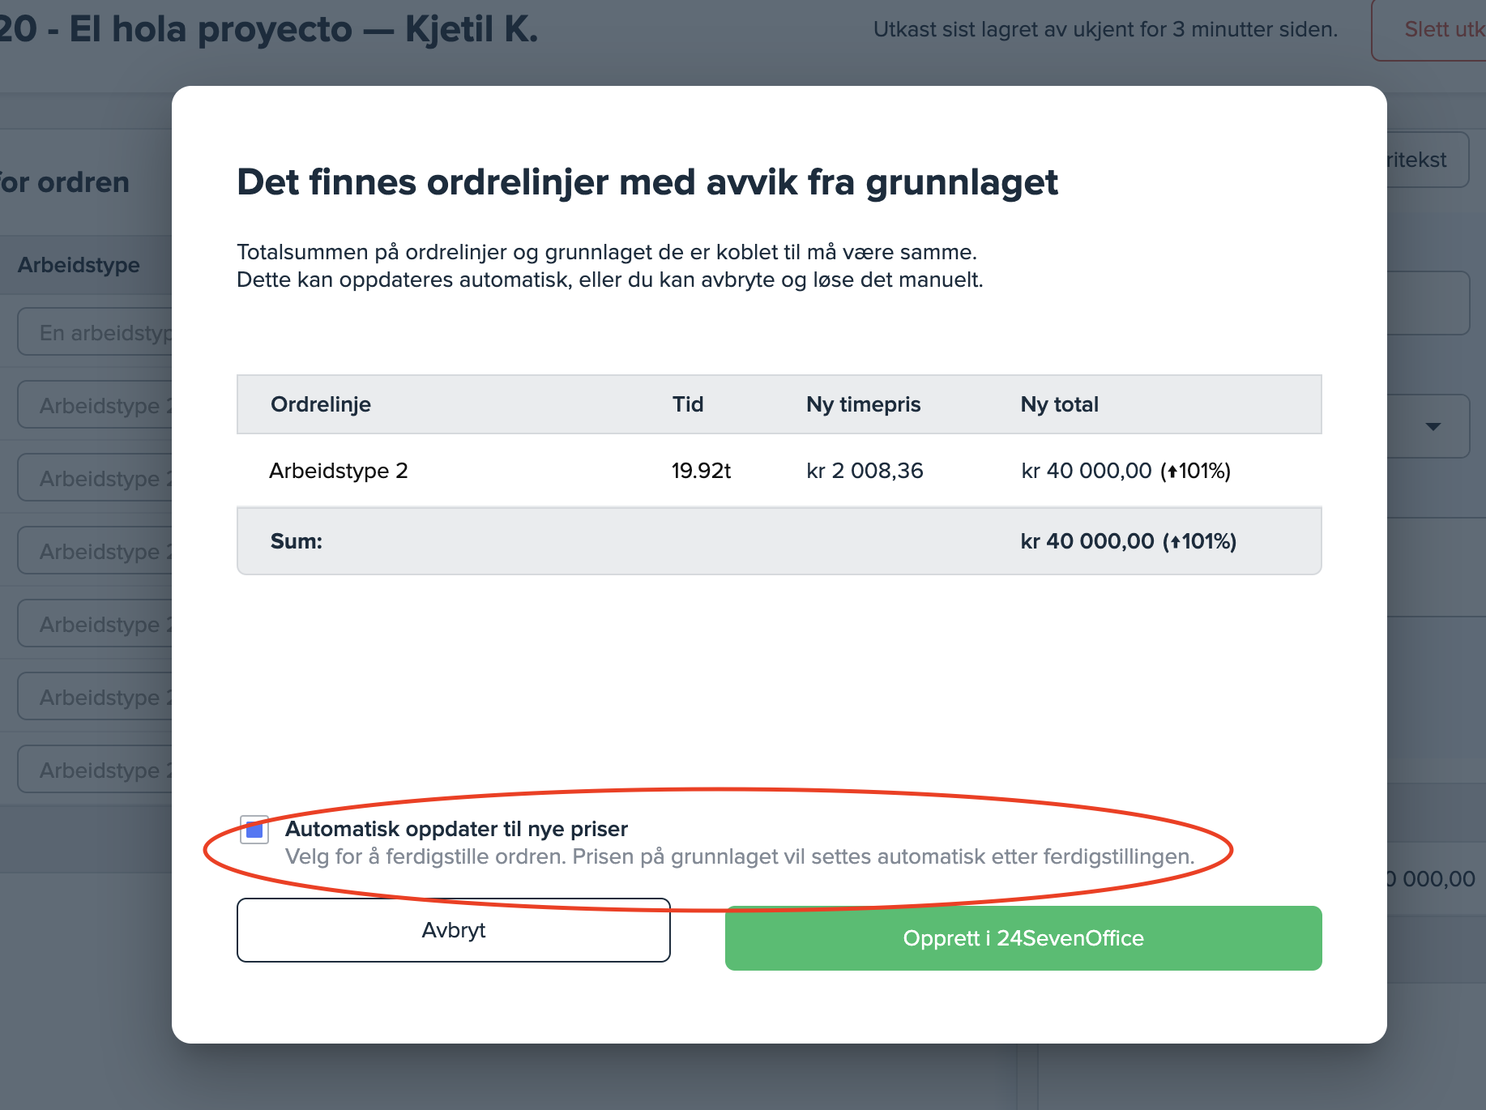Select the Arbeidstype 2 order line name in table
Image resolution: width=1486 pixels, height=1110 pixels.
pyautogui.click(x=338, y=471)
